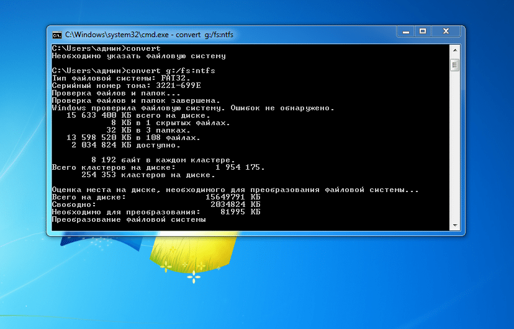Image resolution: width=514 pixels, height=329 pixels.
Task: Click the line 'Проверка файлов и папок завершена.'
Action: click(136, 100)
